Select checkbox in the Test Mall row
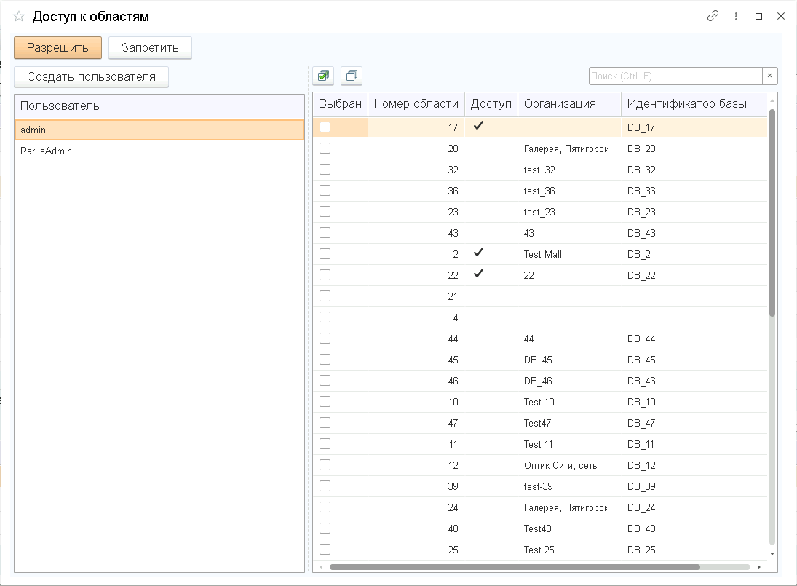 325,253
